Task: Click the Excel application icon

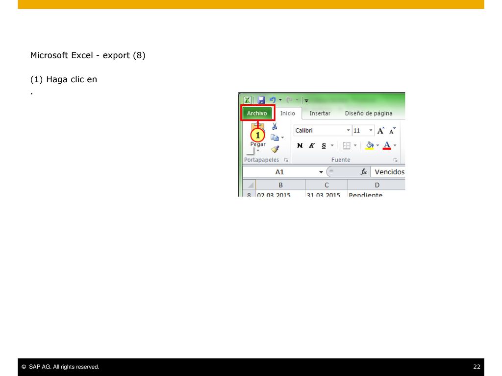Action: click(x=247, y=100)
